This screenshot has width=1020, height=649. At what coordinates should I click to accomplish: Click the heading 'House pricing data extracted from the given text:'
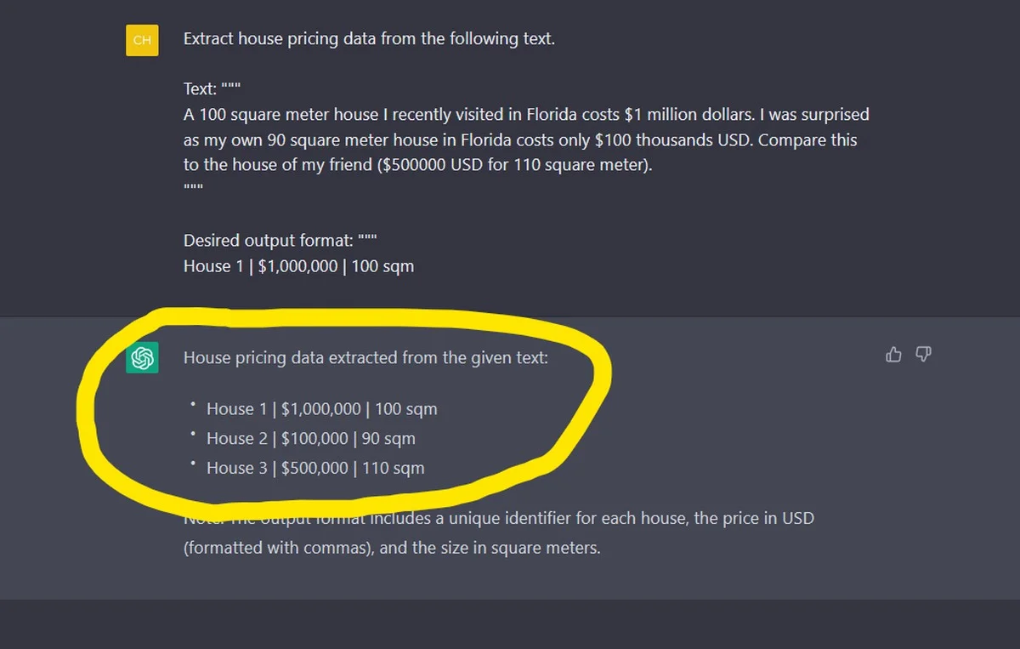coord(365,358)
